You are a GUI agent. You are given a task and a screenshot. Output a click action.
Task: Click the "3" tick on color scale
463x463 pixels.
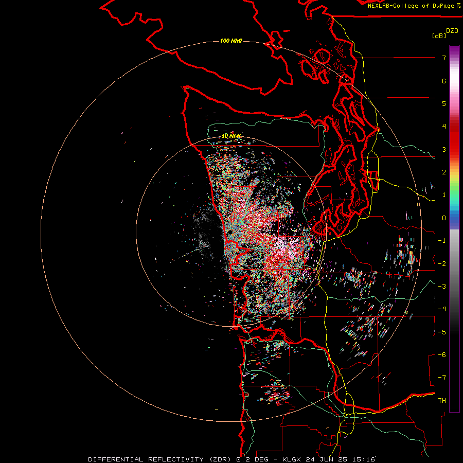pyautogui.click(x=444, y=149)
